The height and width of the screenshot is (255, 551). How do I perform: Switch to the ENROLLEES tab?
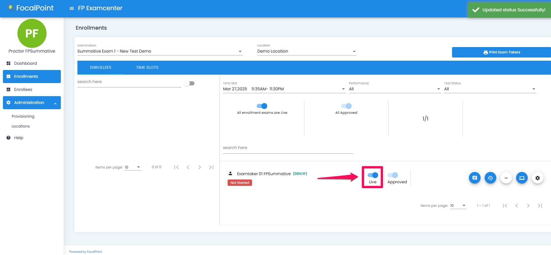[101, 67]
